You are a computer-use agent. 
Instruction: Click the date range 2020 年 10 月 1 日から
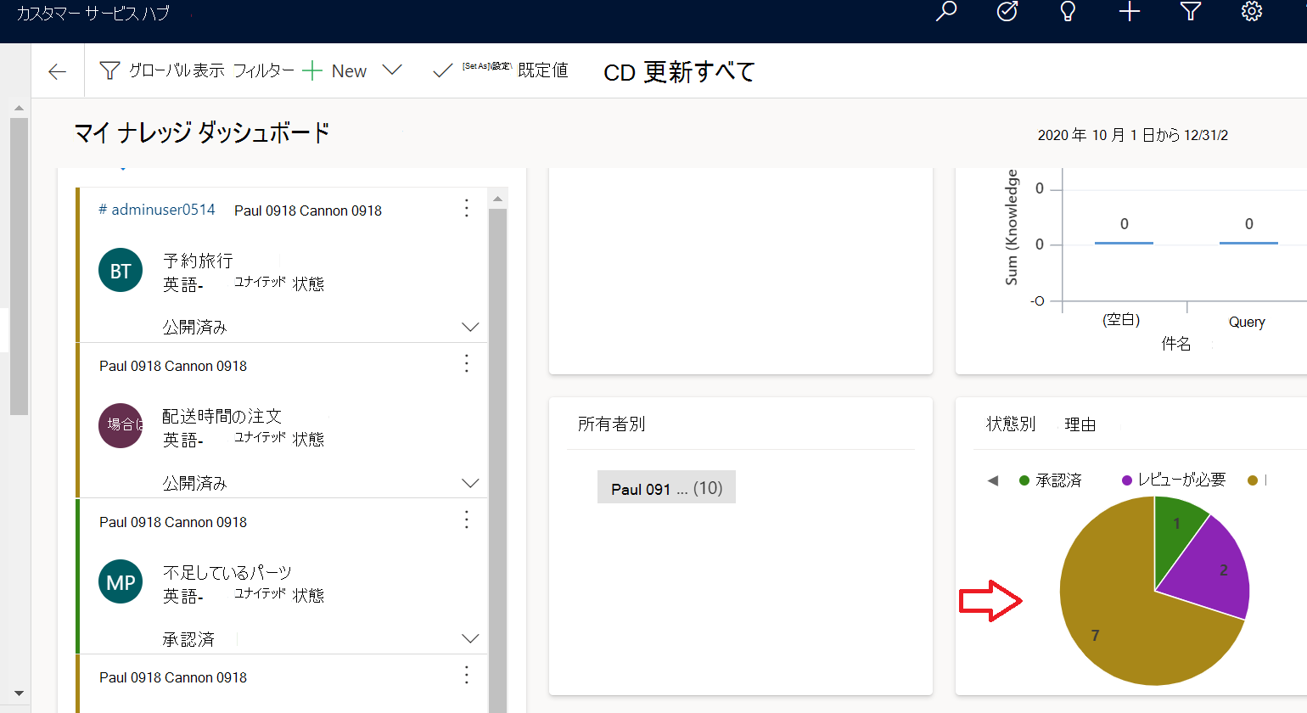coord(1132,135)
